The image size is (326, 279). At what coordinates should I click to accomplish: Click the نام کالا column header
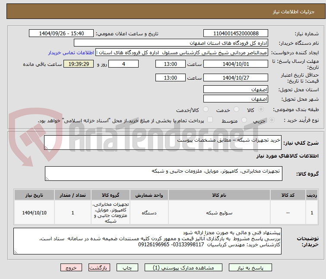pos(219,195)
